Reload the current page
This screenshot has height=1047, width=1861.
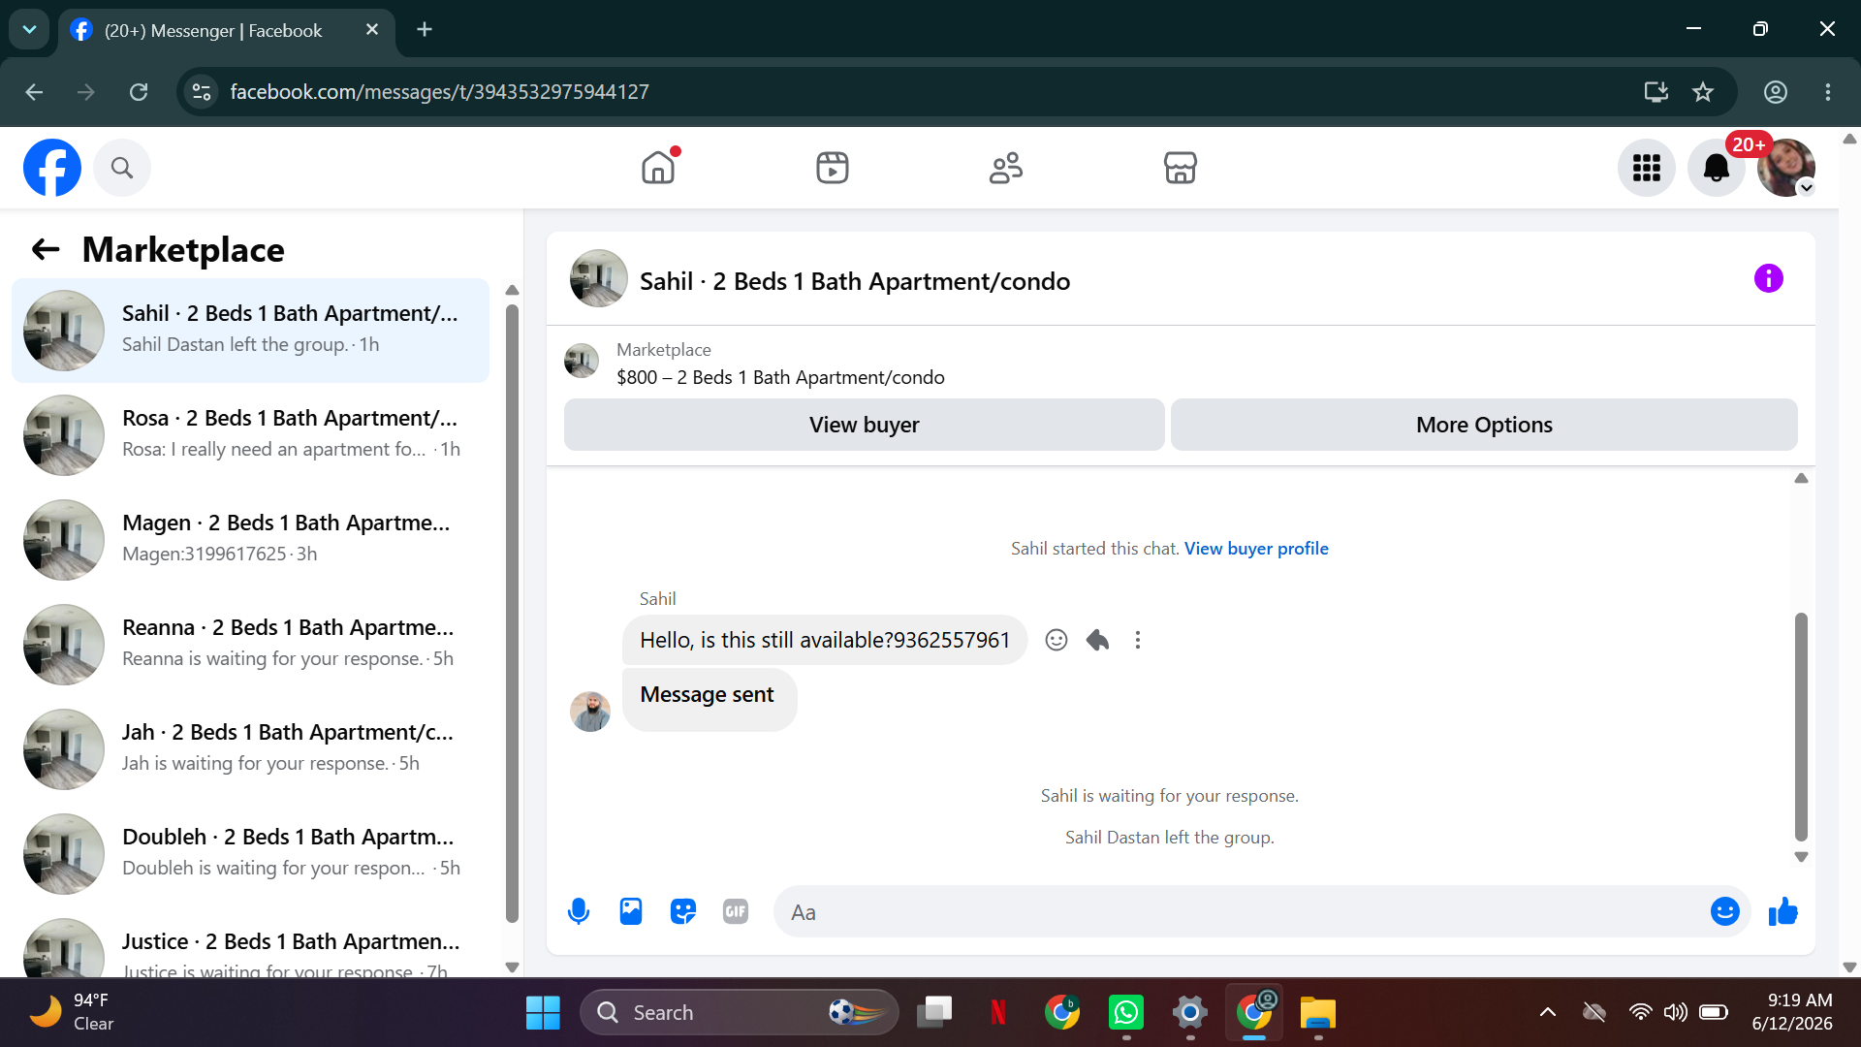(139, 92)
